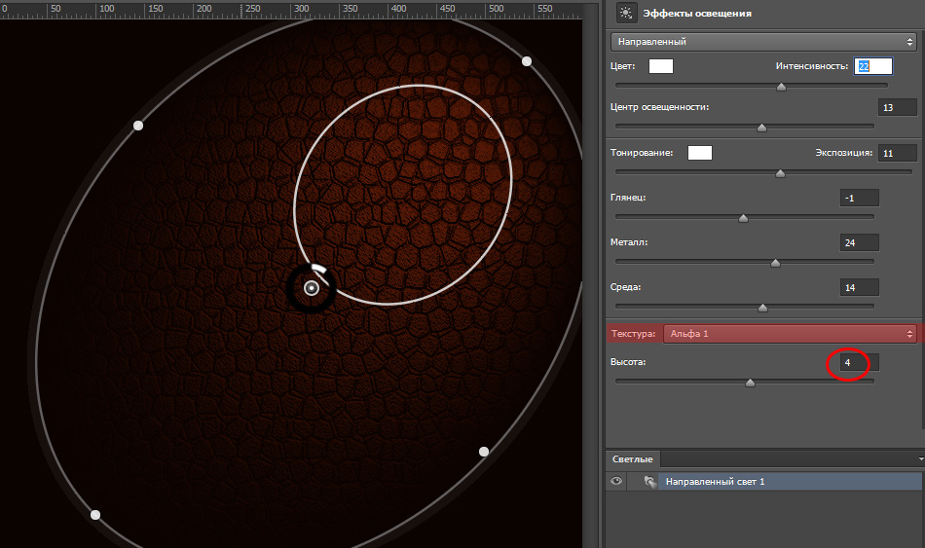Click the Gloss slider handle below 'Глянец'
The image size is (925, 548).
click(743, 218)
